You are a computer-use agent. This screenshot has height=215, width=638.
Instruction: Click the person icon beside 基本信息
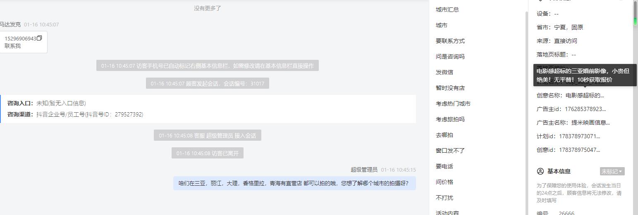(x=540, y=171)
